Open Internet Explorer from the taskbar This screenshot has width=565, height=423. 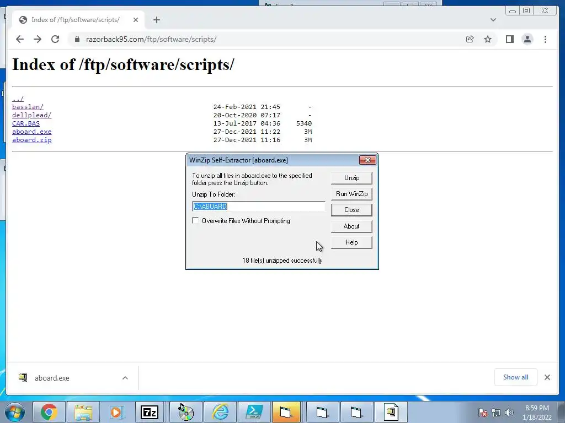220,412
